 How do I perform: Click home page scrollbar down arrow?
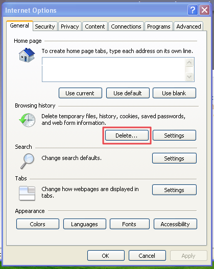(189, 76)
